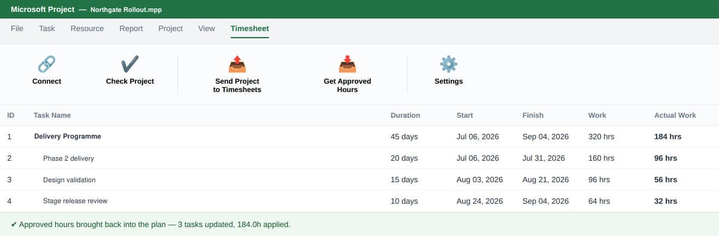Click ID 1 of the Delivery Programme row
Screen dimensions: 719x236
9,137
